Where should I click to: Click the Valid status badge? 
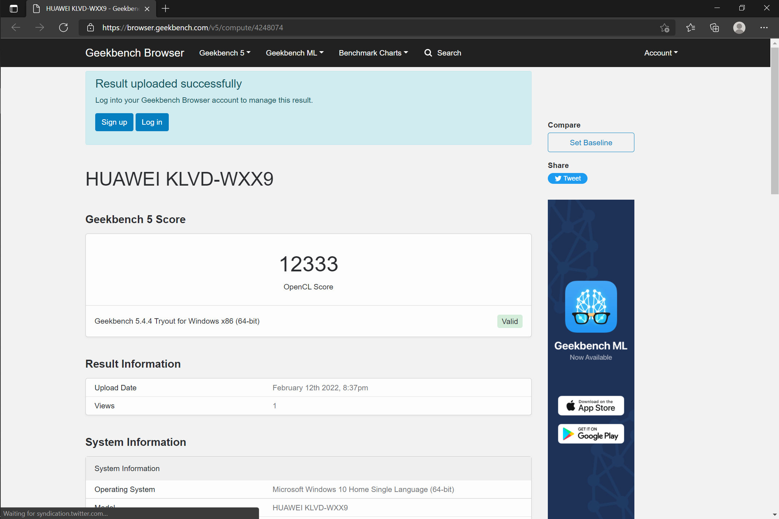point(510,321)
